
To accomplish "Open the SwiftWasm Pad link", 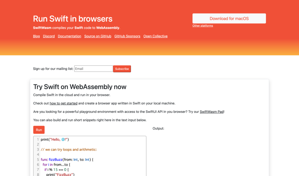I will pyautogui.click(x=211, y=111).
